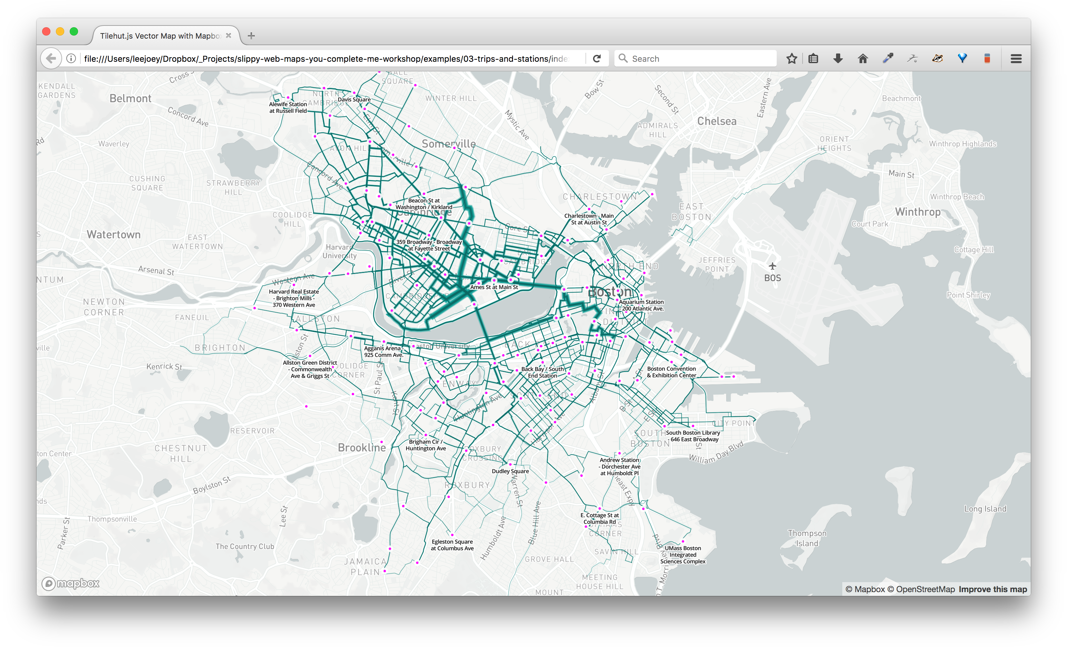Open the Greasemonkey-style gazelle extension icon
Image resolution: width=1067 pixels, height=647 pixels.
tap(912, 58)
